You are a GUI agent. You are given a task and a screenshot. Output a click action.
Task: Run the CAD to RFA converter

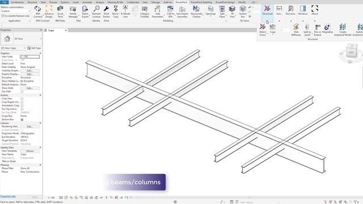coord(170,11)
